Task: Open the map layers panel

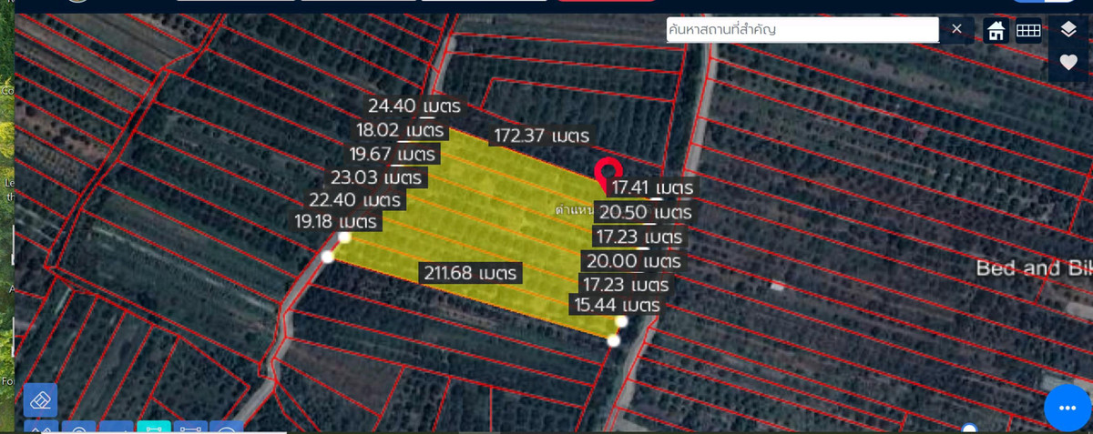Action: click(x=1068, y=30)
